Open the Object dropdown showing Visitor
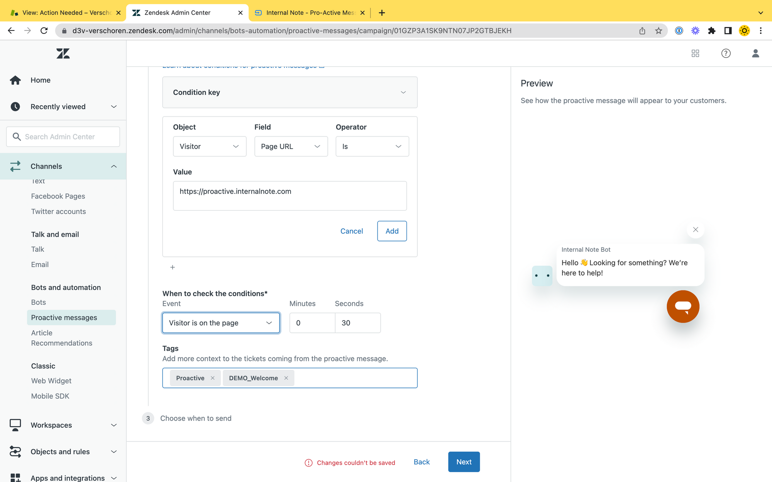The width and height of the screenshot is (772, 482). click(x=210, y=147)
